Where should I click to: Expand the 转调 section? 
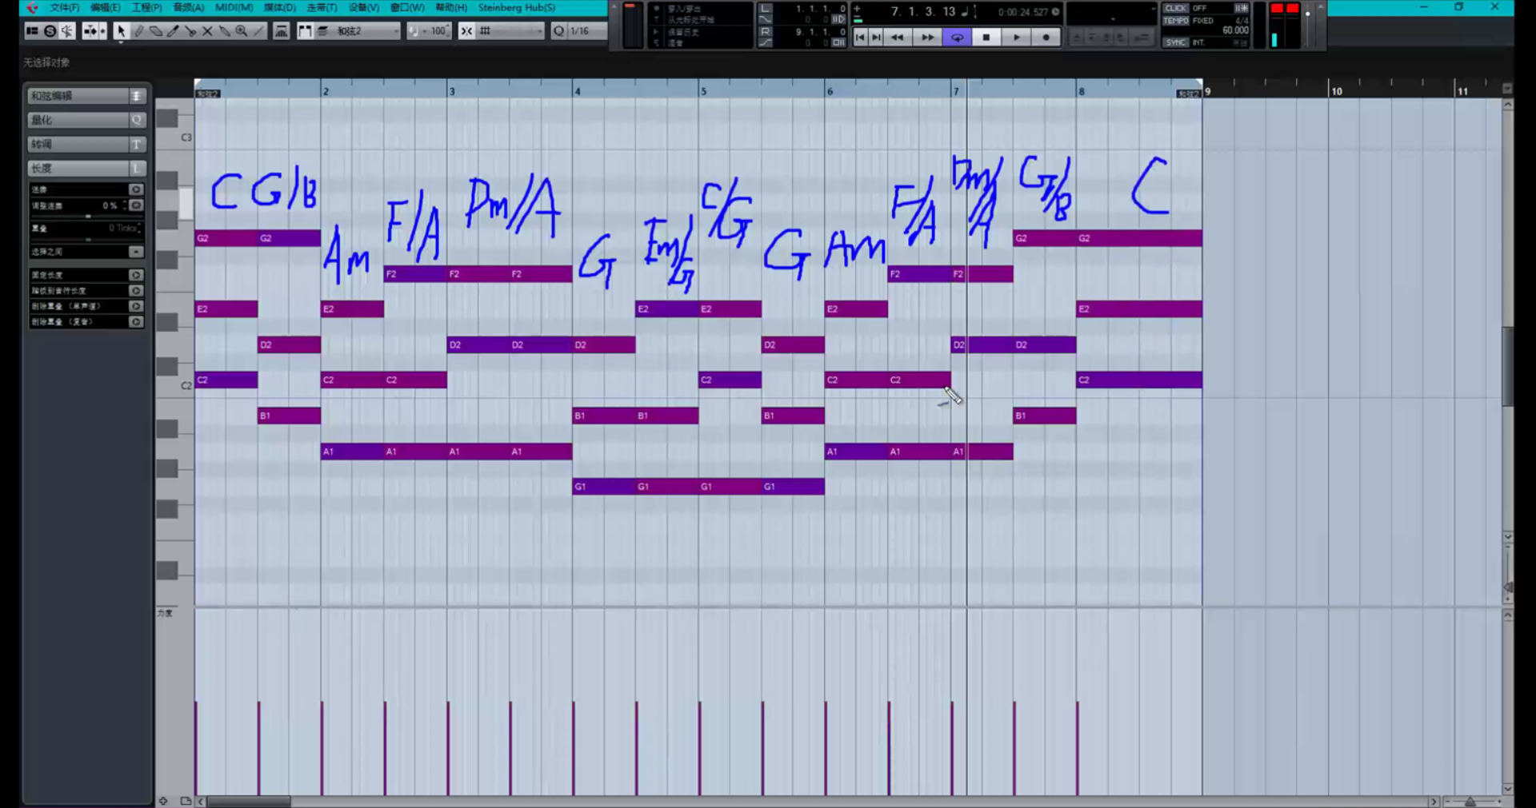pyautogui.click(x=86, y=144)
